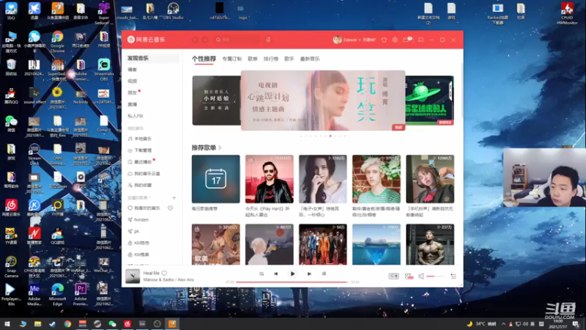Select the OBS Studio desktop icon

[x=173, y=11]
